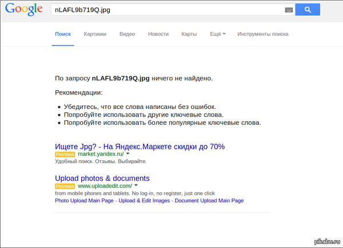343x248 pixels.
Task: Switch to the Картинки tab
Action: click(95, 34)
